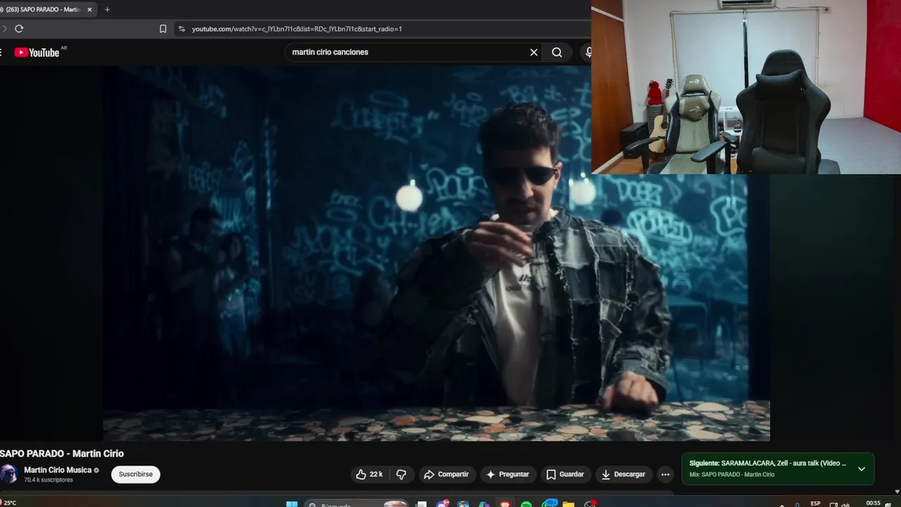
Task: Dislike the SAPO PARADO video
Action: 401,475
